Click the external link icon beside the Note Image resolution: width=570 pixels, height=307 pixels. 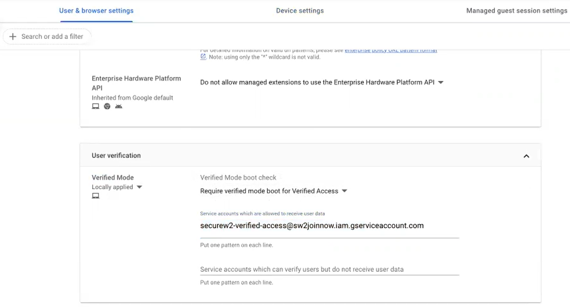(203, 56)
